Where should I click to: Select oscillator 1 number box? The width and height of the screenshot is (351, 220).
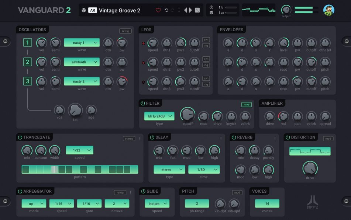[x=27, y=43]
